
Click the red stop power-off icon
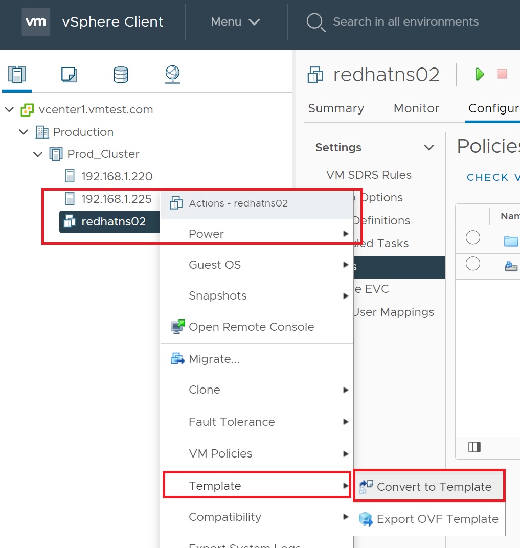[x=502, y=74]
